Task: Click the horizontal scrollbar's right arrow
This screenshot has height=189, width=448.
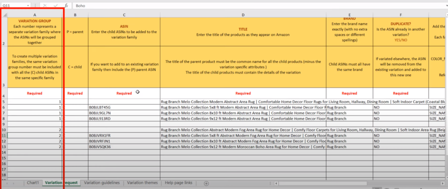Action: point(442,183)
